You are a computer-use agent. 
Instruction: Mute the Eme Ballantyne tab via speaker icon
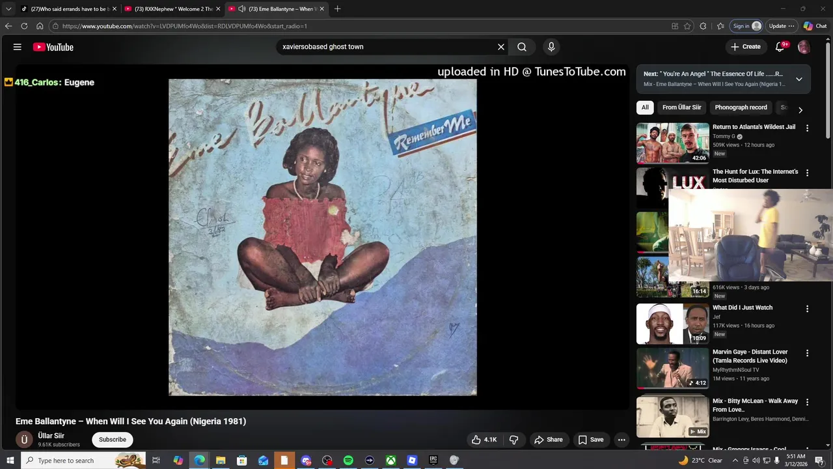point(242,9)
